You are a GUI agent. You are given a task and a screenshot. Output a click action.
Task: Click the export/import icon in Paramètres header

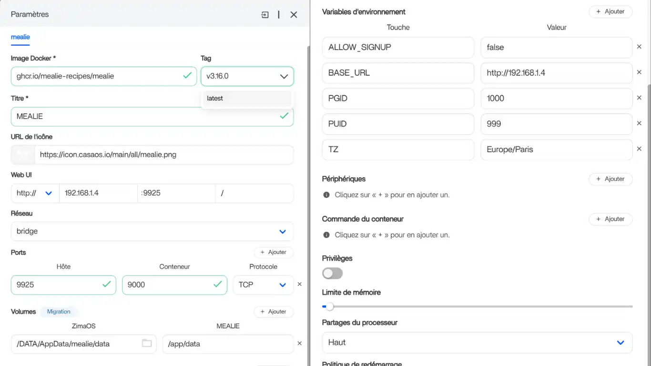point(265,15)
